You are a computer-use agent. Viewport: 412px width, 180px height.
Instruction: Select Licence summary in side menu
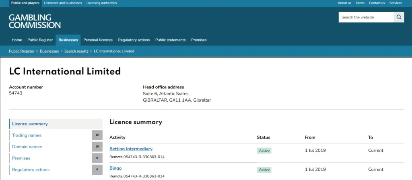point(56,124)
